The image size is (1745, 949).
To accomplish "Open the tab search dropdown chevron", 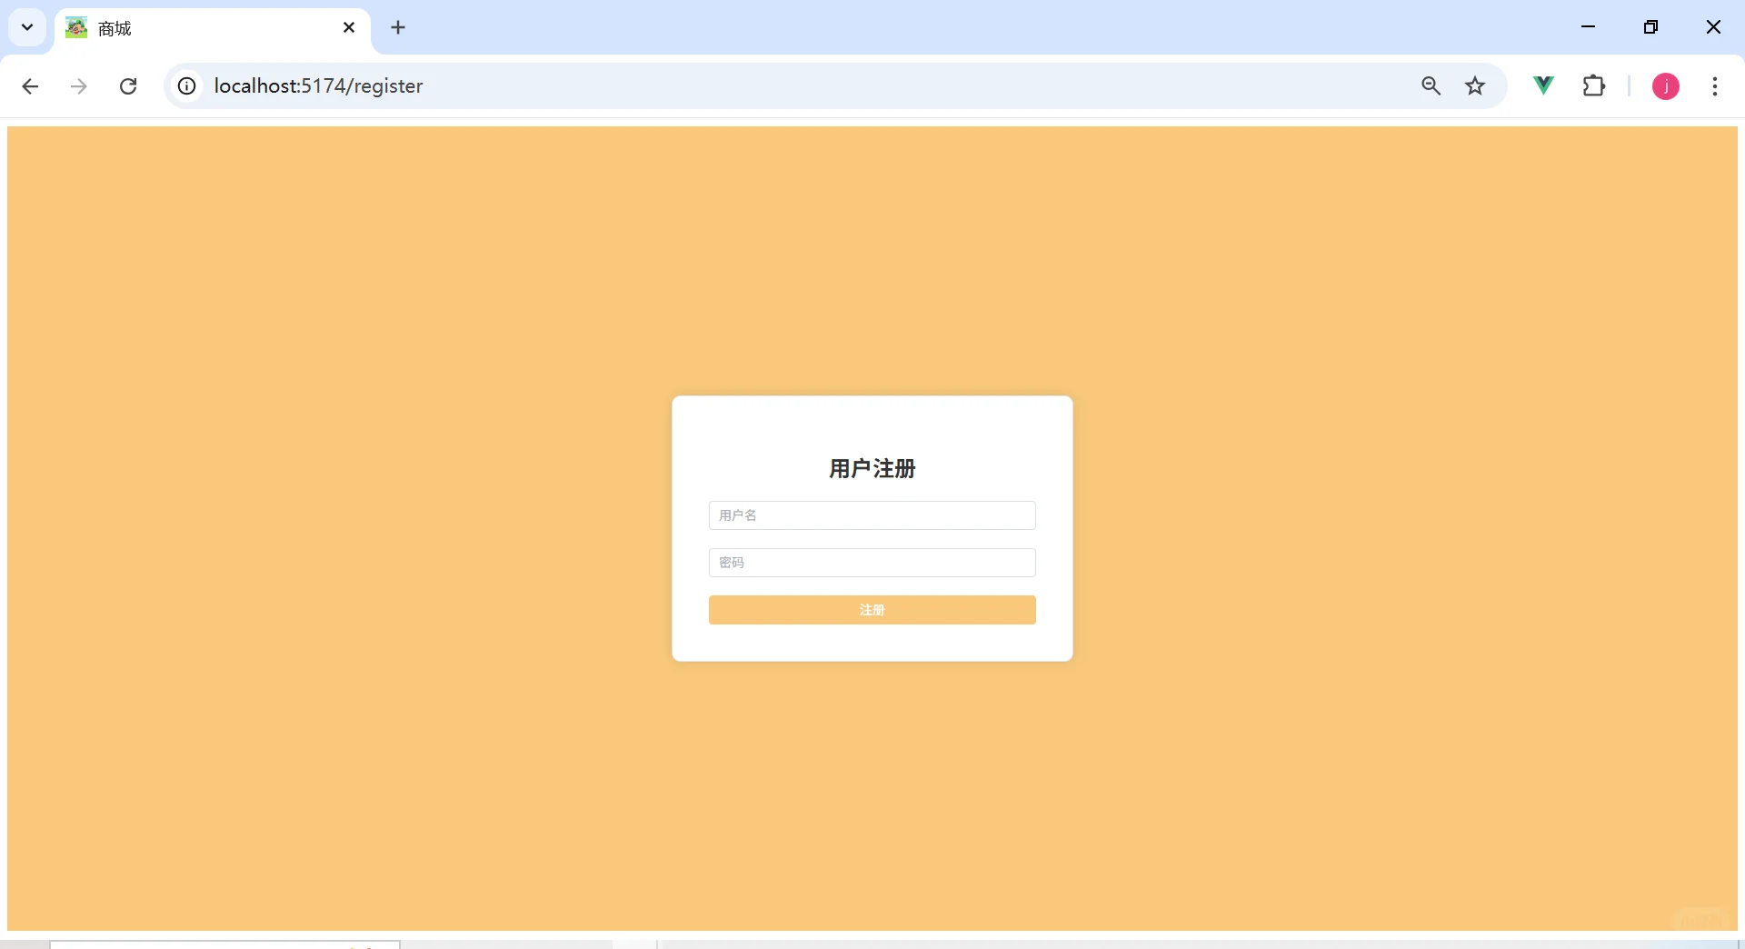I will click(x=26, y=27).
